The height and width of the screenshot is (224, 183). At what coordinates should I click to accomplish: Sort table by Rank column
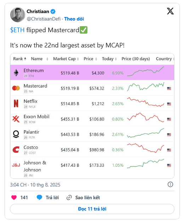[x=20, y=59]
